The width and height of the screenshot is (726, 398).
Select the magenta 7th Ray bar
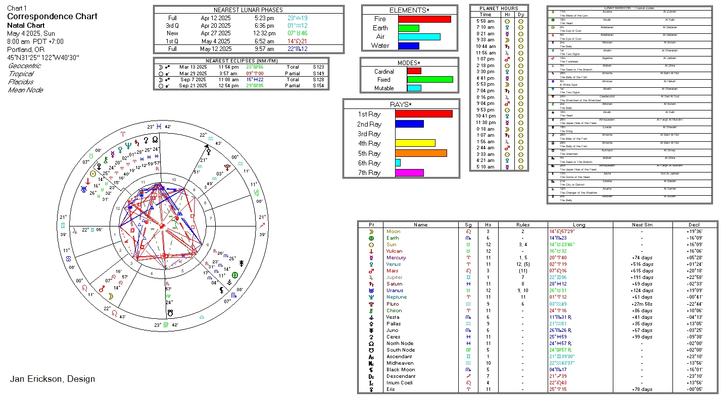click(409, 173)
